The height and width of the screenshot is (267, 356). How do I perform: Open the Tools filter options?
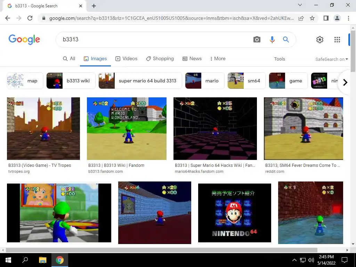coord(279,59)
